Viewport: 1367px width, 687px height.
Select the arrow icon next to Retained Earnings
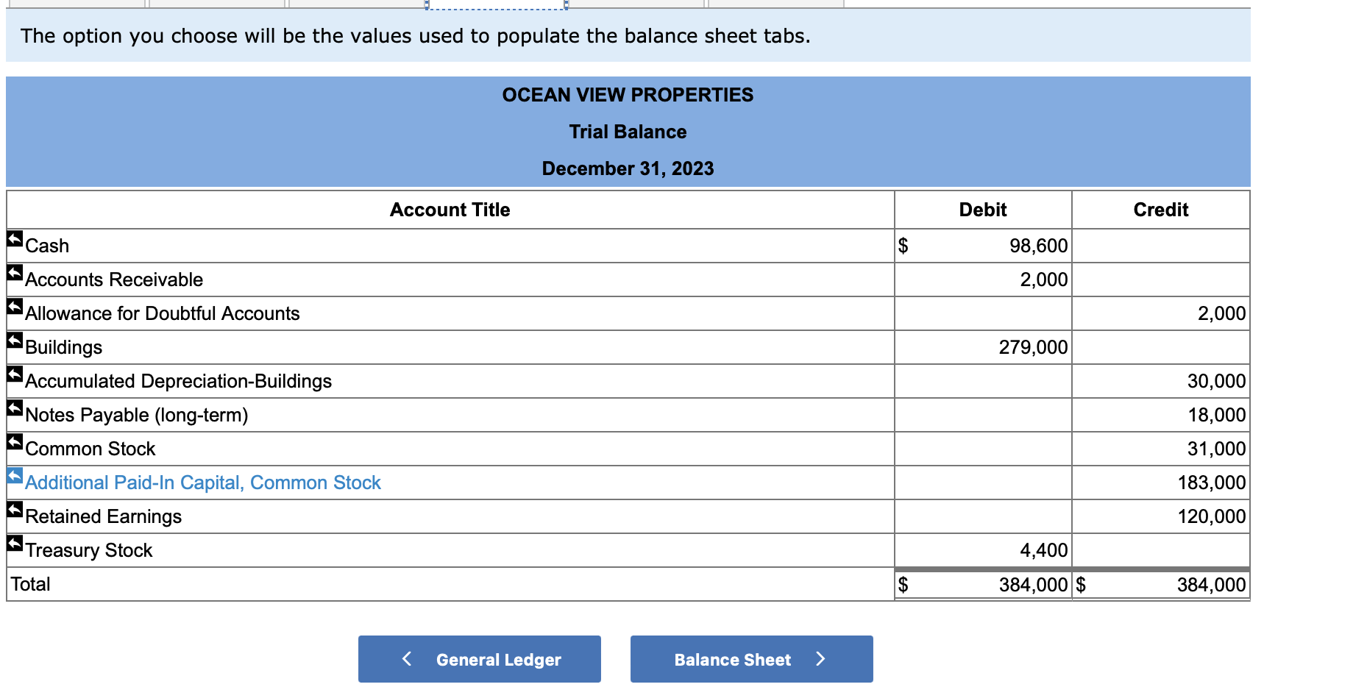tap(14, 508)
